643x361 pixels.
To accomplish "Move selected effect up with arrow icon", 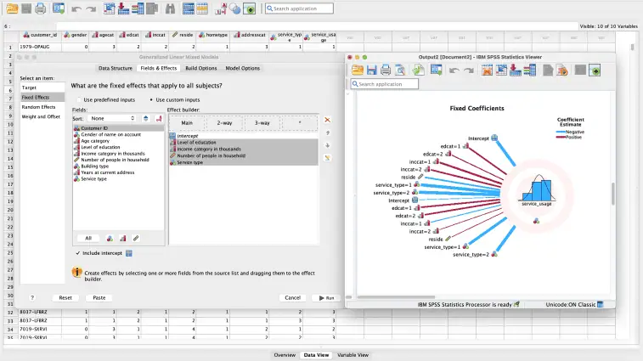I will (327, 133).
